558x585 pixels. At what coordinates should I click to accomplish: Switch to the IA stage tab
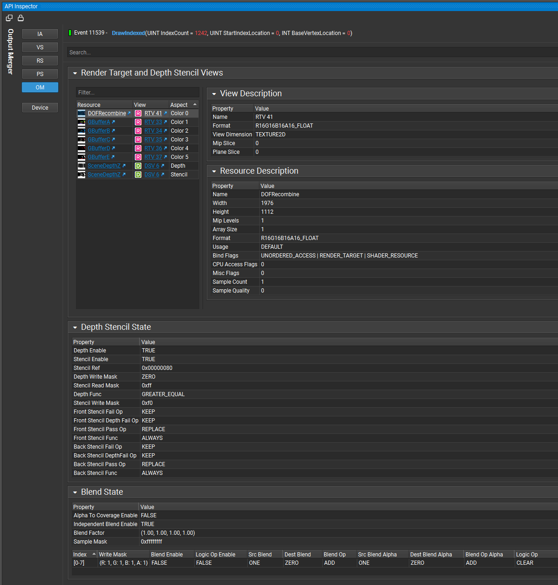[x=40, y=34]
